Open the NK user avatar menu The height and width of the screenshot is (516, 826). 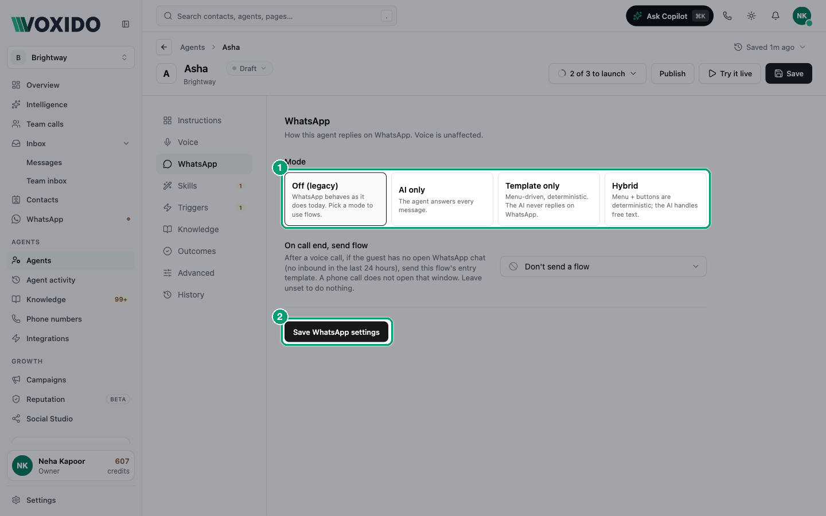(802, 16)
